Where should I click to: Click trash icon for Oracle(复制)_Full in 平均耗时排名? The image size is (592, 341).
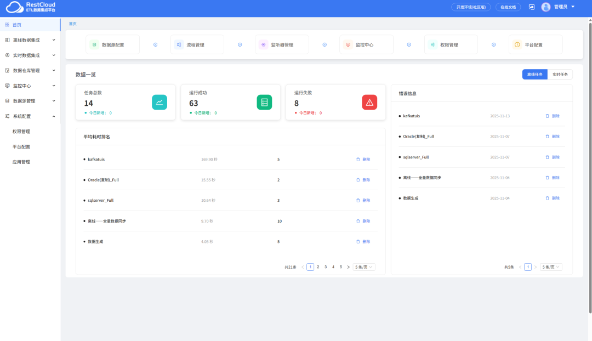[358, 180]
